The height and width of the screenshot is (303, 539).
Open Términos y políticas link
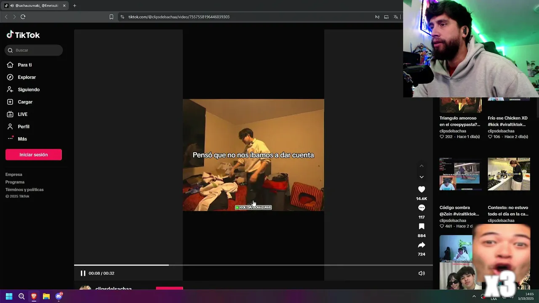[24, 190]
